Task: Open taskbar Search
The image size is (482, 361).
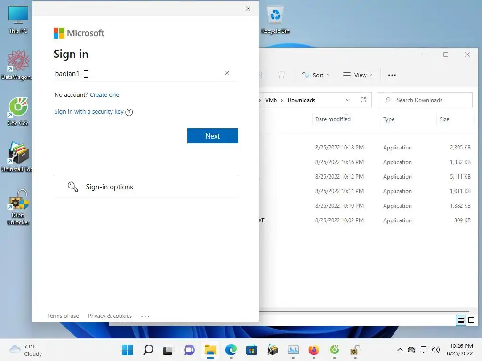Action: point(148,350)
